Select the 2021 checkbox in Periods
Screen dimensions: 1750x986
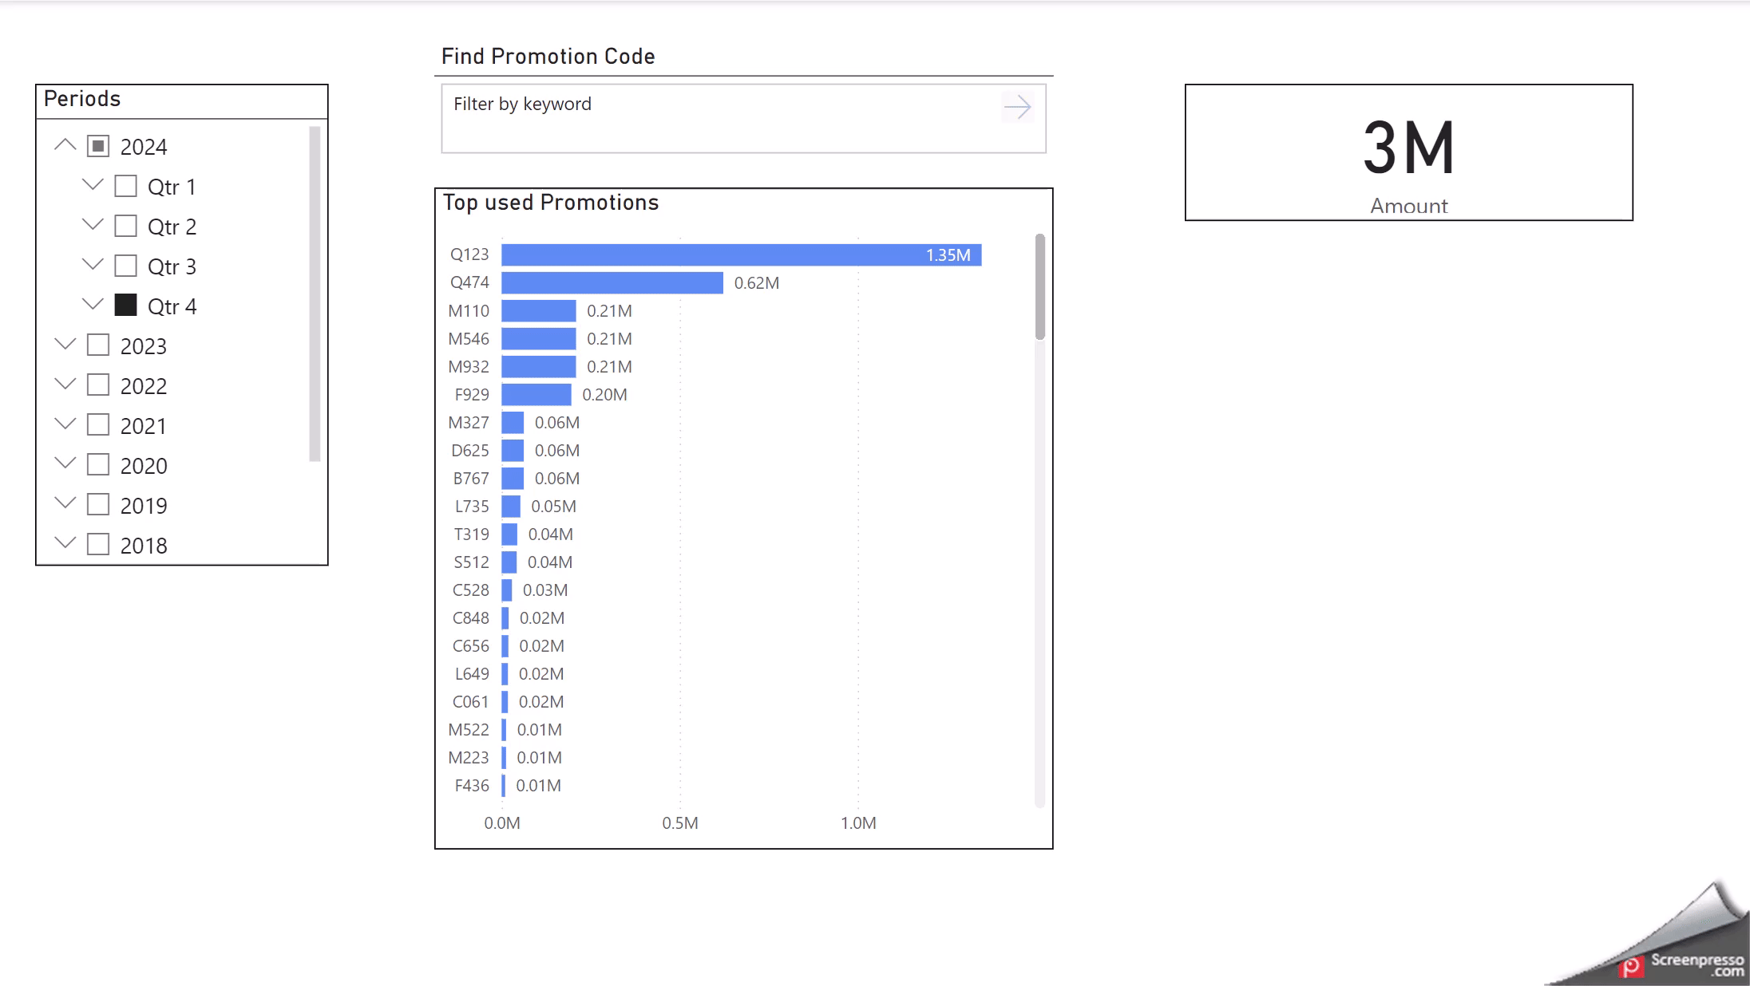point(98,425)
